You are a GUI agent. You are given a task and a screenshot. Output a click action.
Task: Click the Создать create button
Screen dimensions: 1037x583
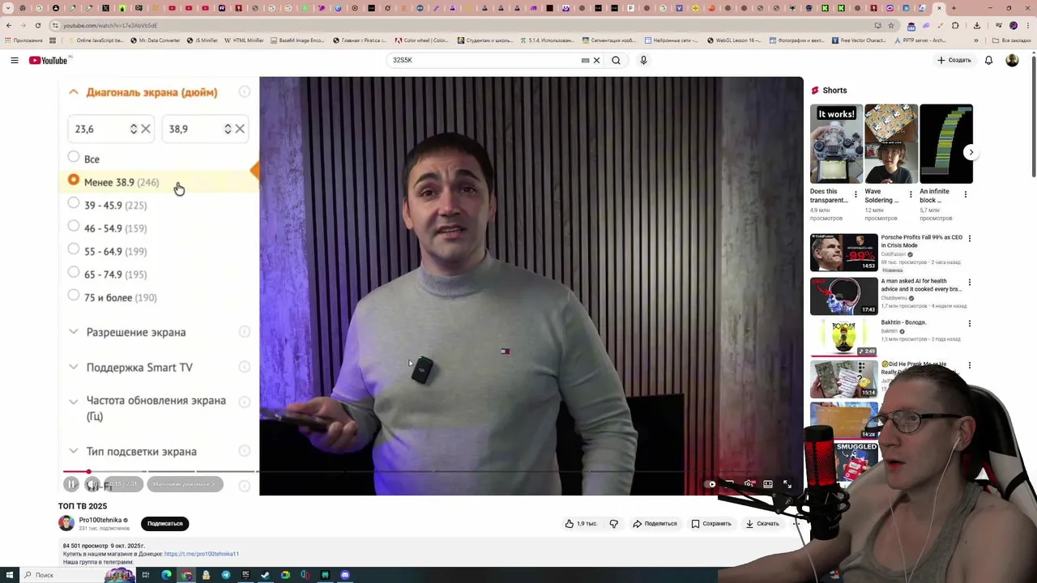[954, 60]
